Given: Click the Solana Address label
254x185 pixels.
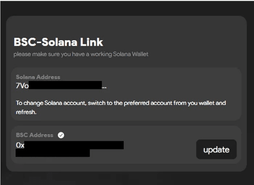Looking at the screenshot, I should tap(38, 77).
